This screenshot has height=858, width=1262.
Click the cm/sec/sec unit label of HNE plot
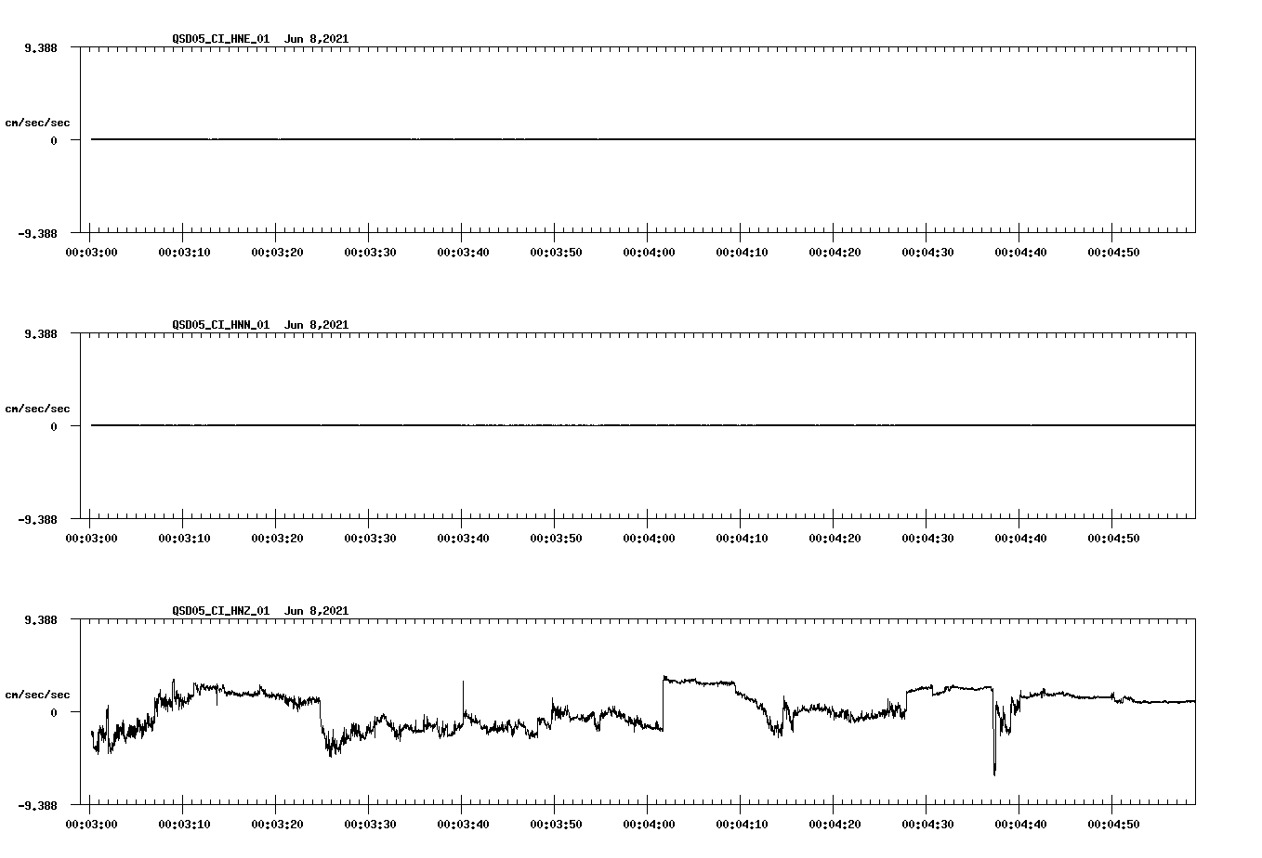tap(37, 123)
